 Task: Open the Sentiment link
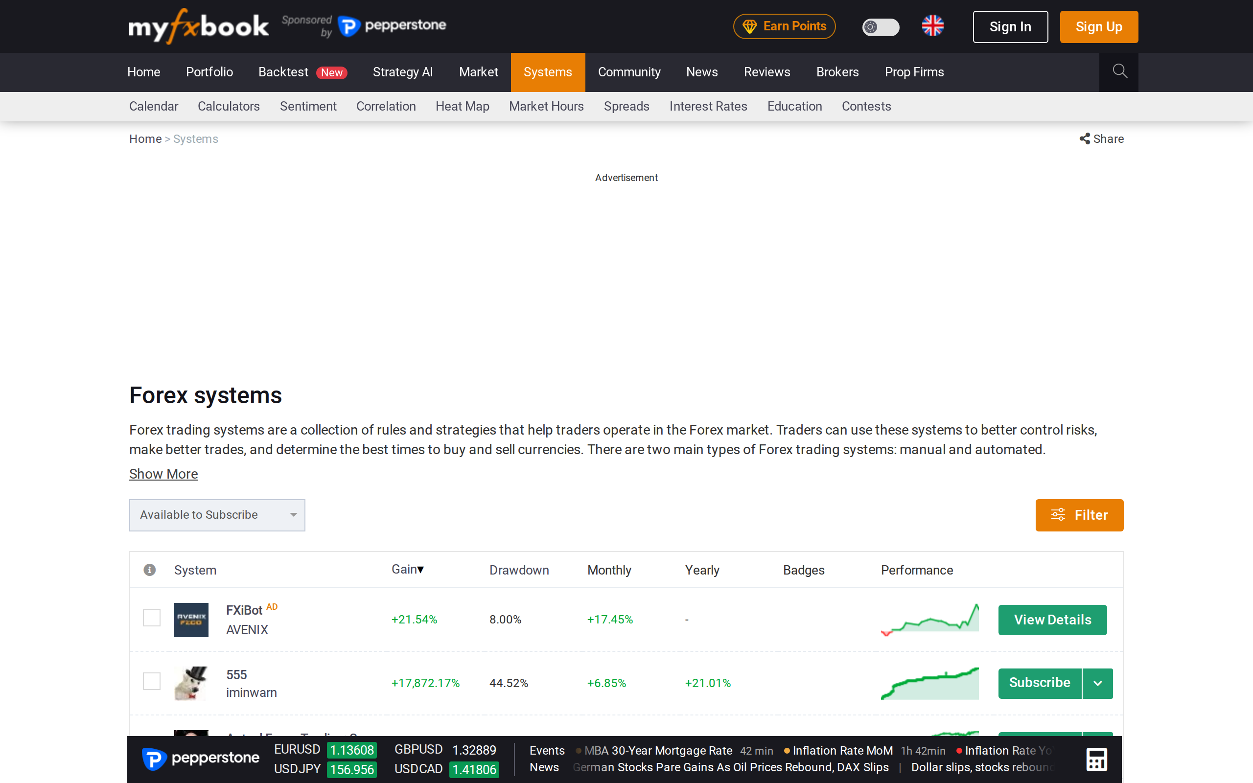coord(308,106)
